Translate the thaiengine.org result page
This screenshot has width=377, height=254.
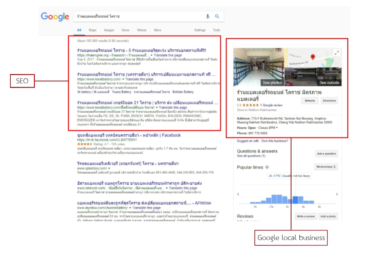[167, 55]
